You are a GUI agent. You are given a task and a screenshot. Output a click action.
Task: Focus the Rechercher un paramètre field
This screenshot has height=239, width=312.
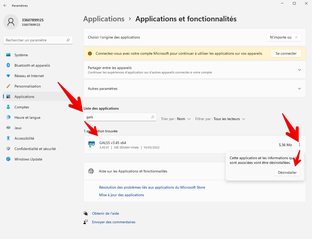[x=38, y=40]
